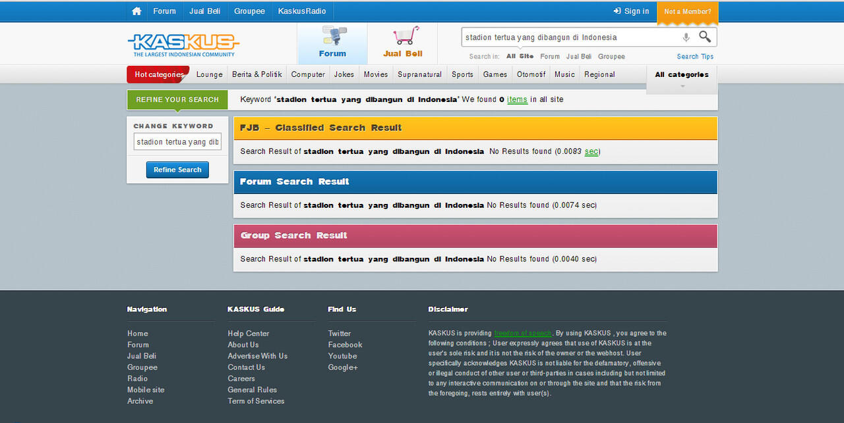Open Groupee in the top navigation bar

click(249, 11)
